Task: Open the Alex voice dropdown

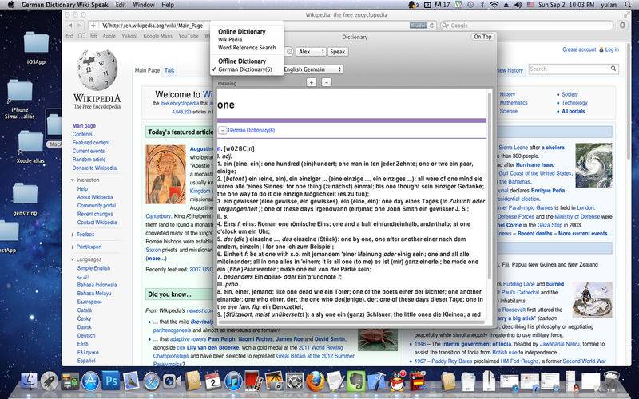Action: 312,52
